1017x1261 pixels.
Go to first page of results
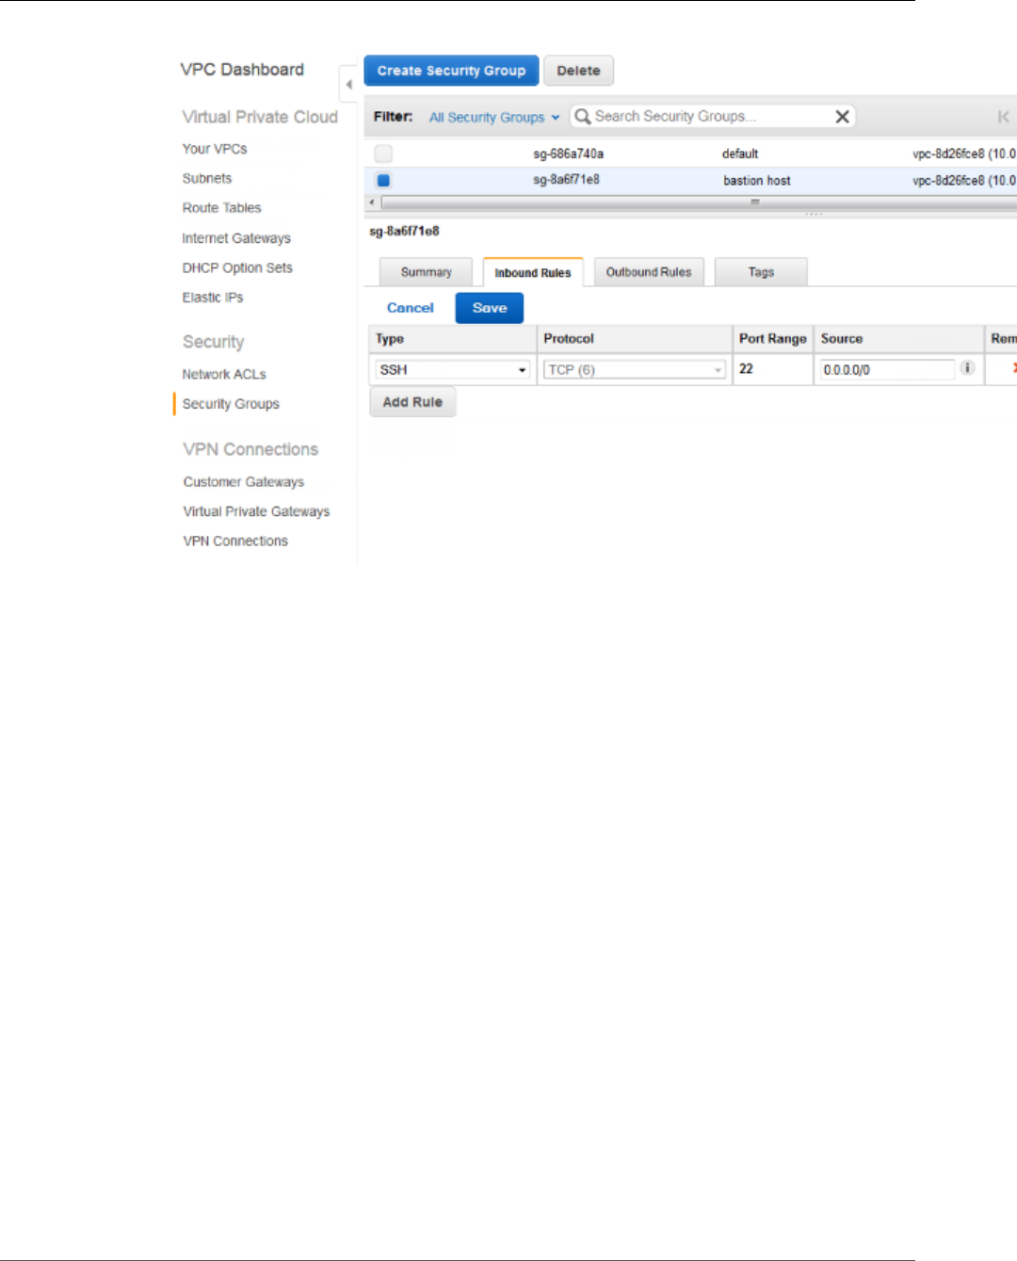coord(1003,117)
